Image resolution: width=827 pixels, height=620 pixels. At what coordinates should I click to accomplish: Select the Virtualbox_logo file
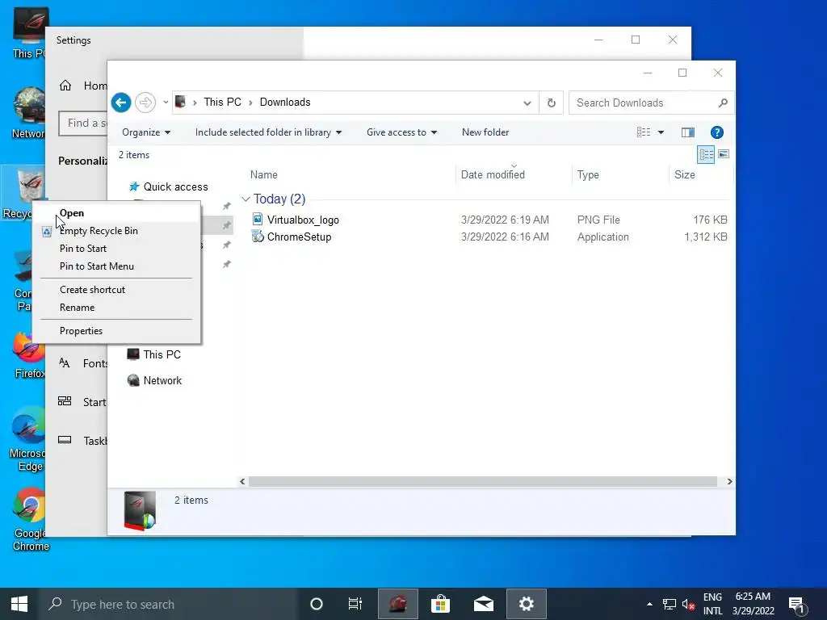[x=303, y=220]
